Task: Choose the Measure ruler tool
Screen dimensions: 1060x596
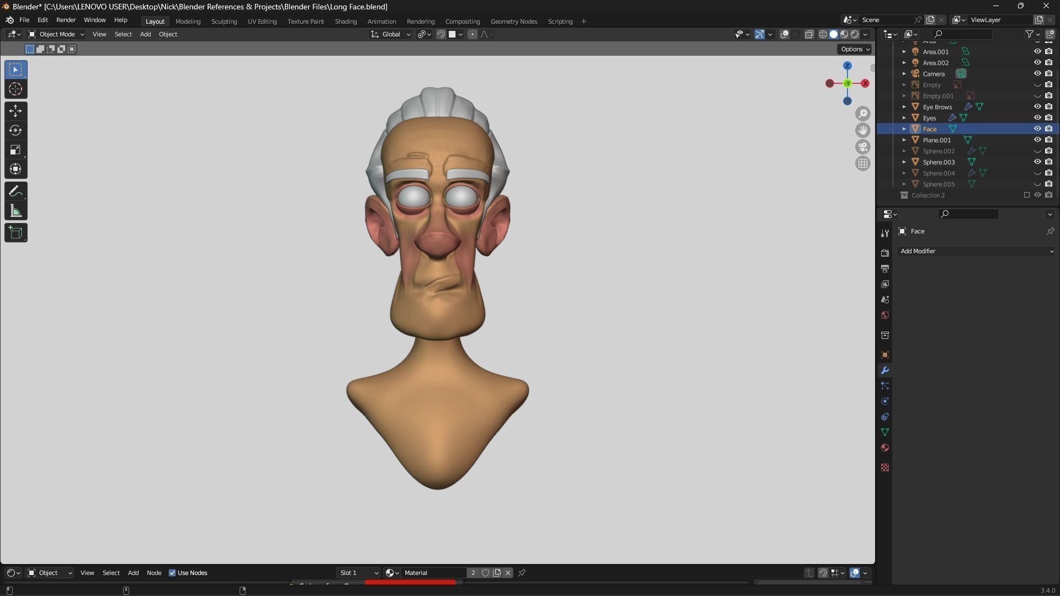Action: pos(15,211)
